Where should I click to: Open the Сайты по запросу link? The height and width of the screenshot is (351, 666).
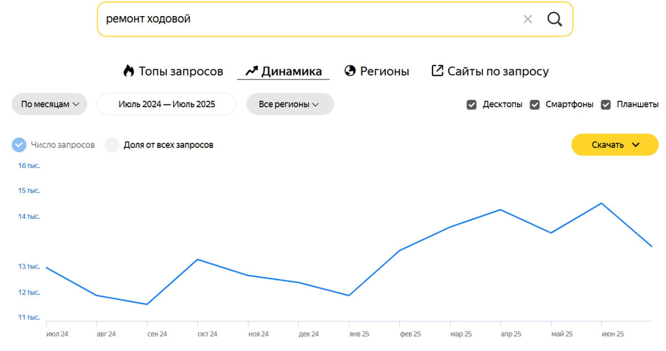pos(498,71)
